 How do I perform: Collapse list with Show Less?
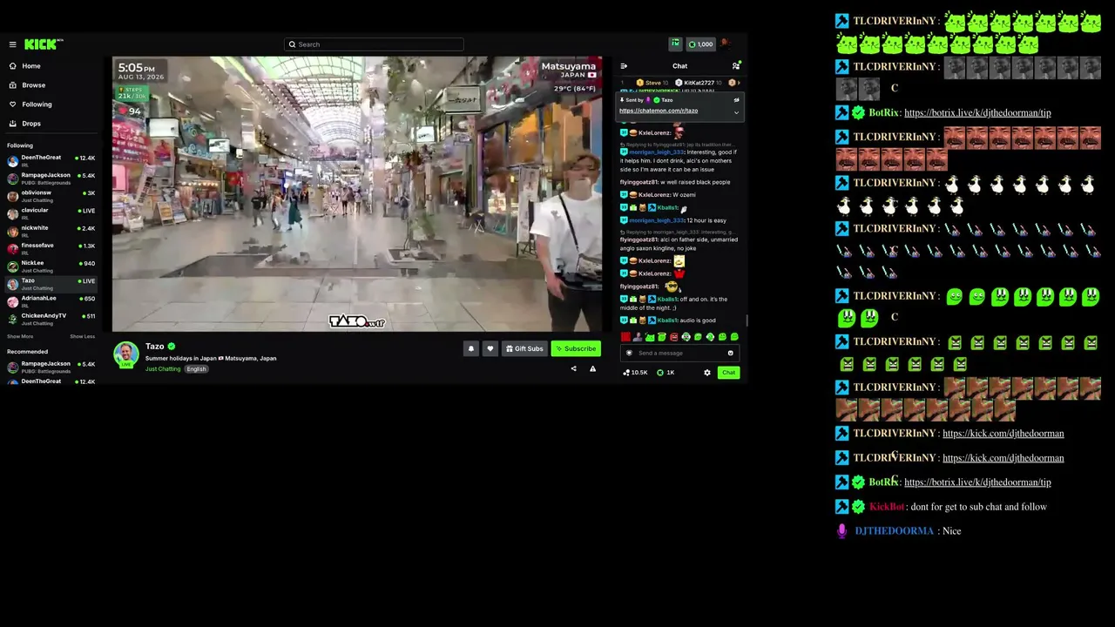point(83,336)
